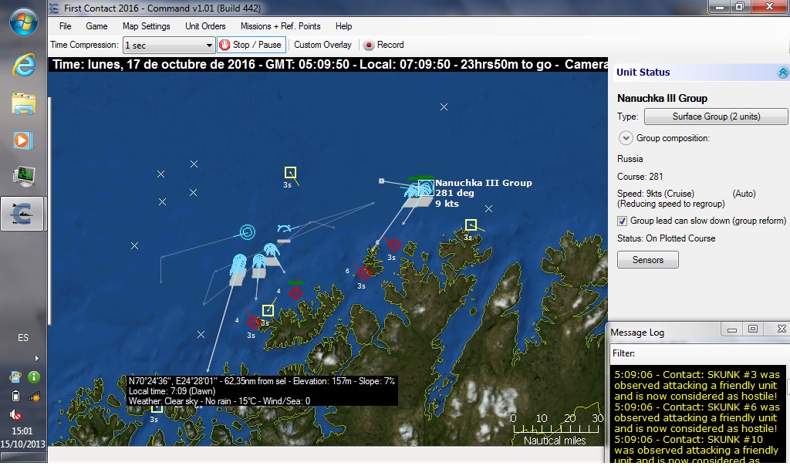Open the Time Compression dropdown
Screen dimensions: 790x466
point(169,46)
